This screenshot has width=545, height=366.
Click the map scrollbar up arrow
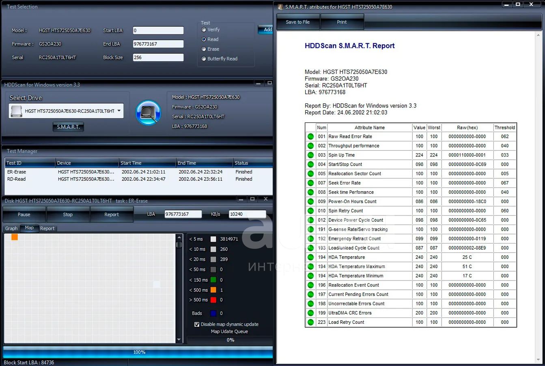(x=179, y=237)
